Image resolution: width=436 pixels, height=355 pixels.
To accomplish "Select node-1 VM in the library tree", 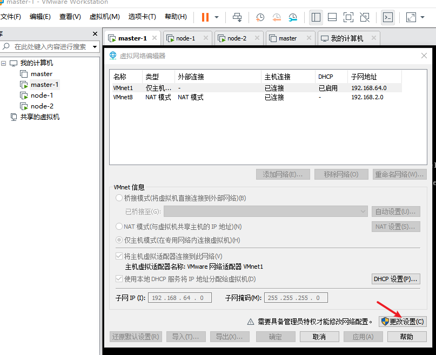I will click(x=42, y=95).
